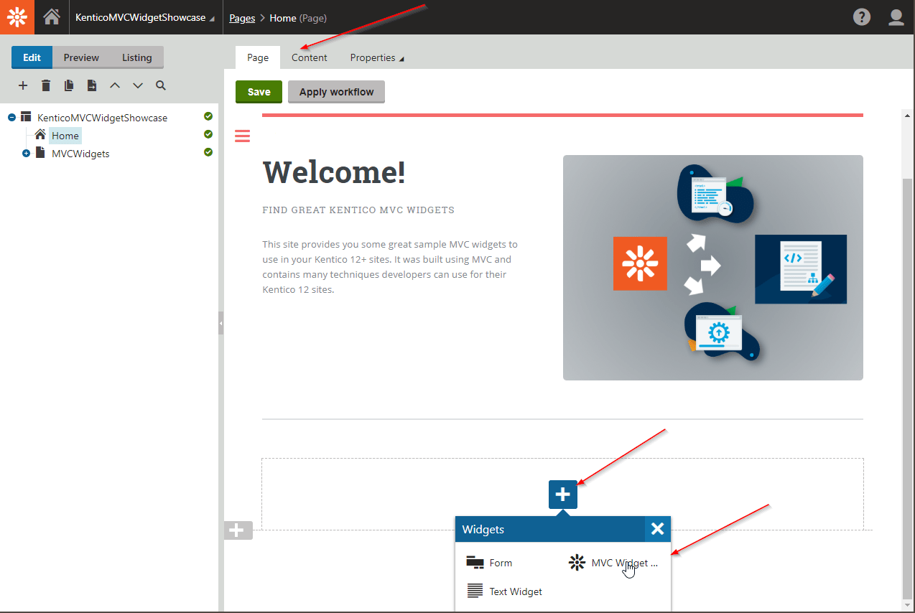Click status icon for KenticoMVCWidgetShowcase root
Image resolution: width=915 pixels, height=613 pixels.
click(x=208, y=116)
